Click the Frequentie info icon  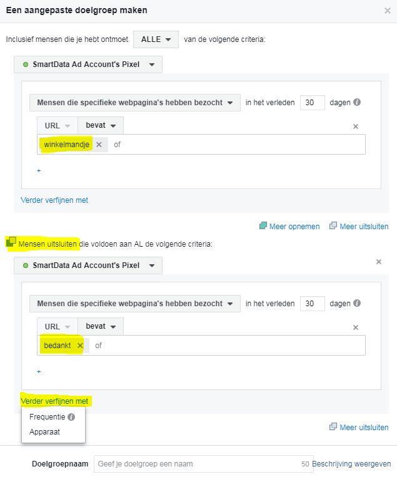click(71, 417)
